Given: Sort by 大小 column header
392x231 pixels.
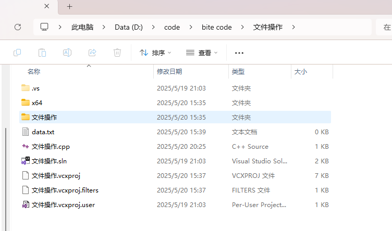Looking at the screenshot, I should pyautogui.click(x=300, y=72).
